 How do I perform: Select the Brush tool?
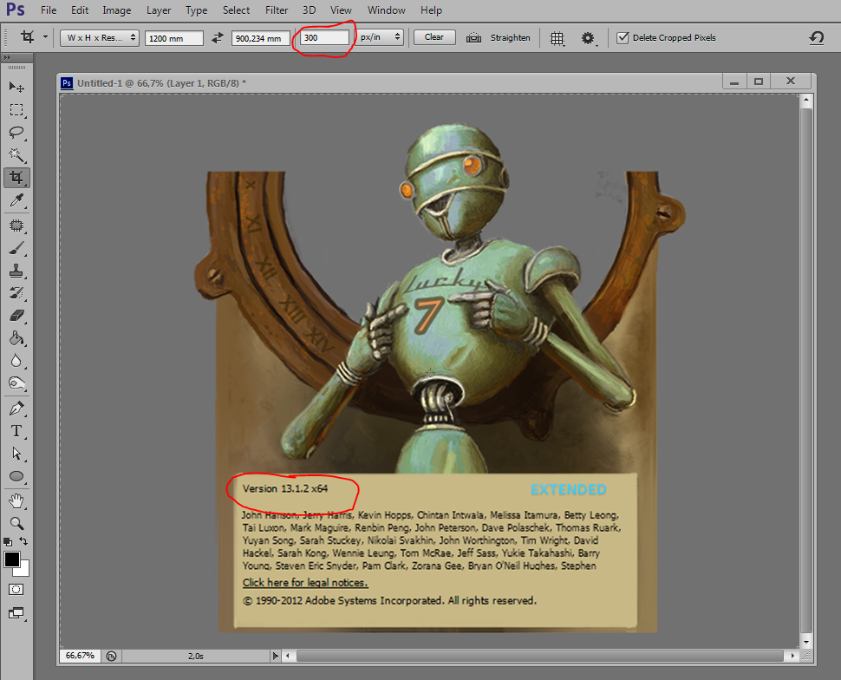click(x=16, y=248)
